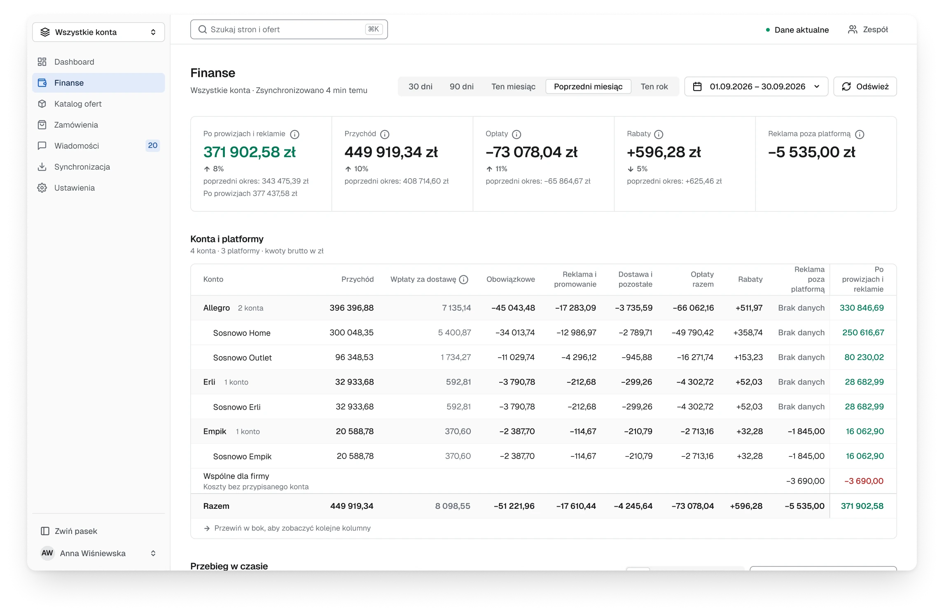This screenshot has width=944, height=615.
Task: Select the 30 dni period
Action: pyautogui.click(x=421, y=86)
